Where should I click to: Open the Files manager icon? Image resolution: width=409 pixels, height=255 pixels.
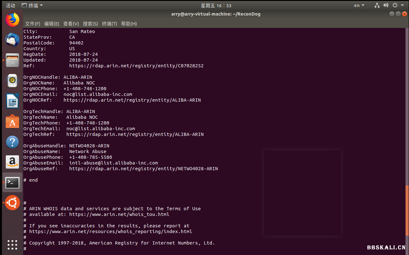(x=12, y=60)
